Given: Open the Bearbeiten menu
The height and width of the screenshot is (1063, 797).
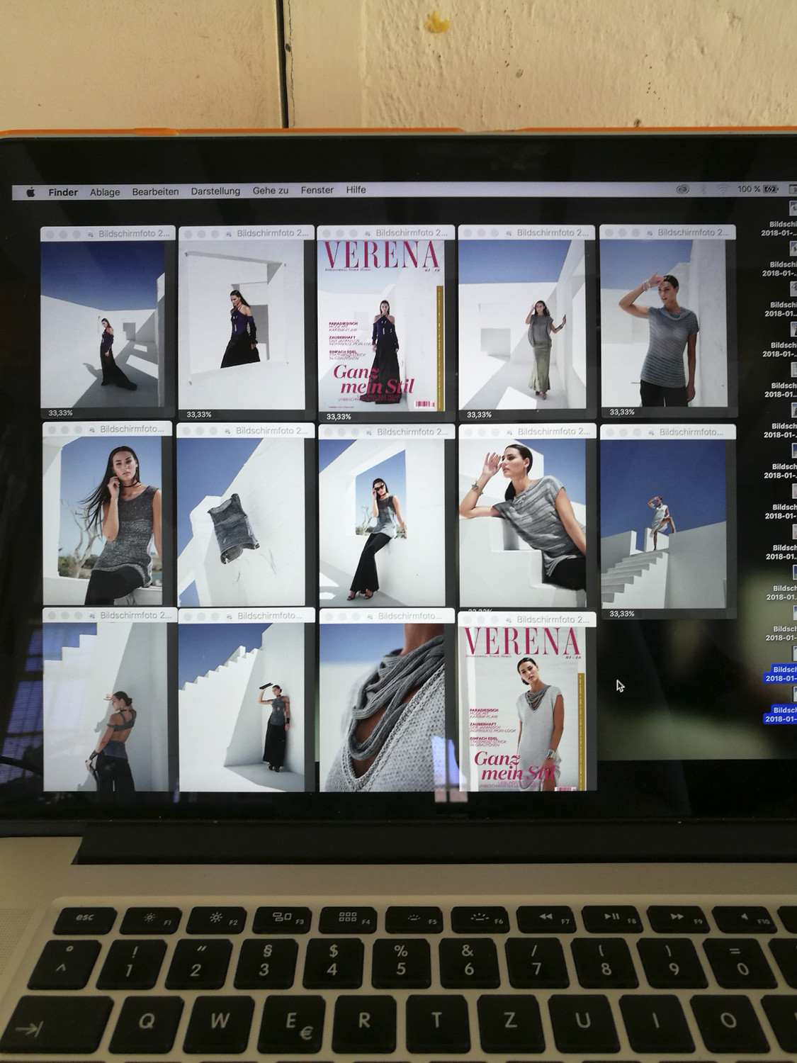Looking at the screenshot, I should tap(155, 191).
